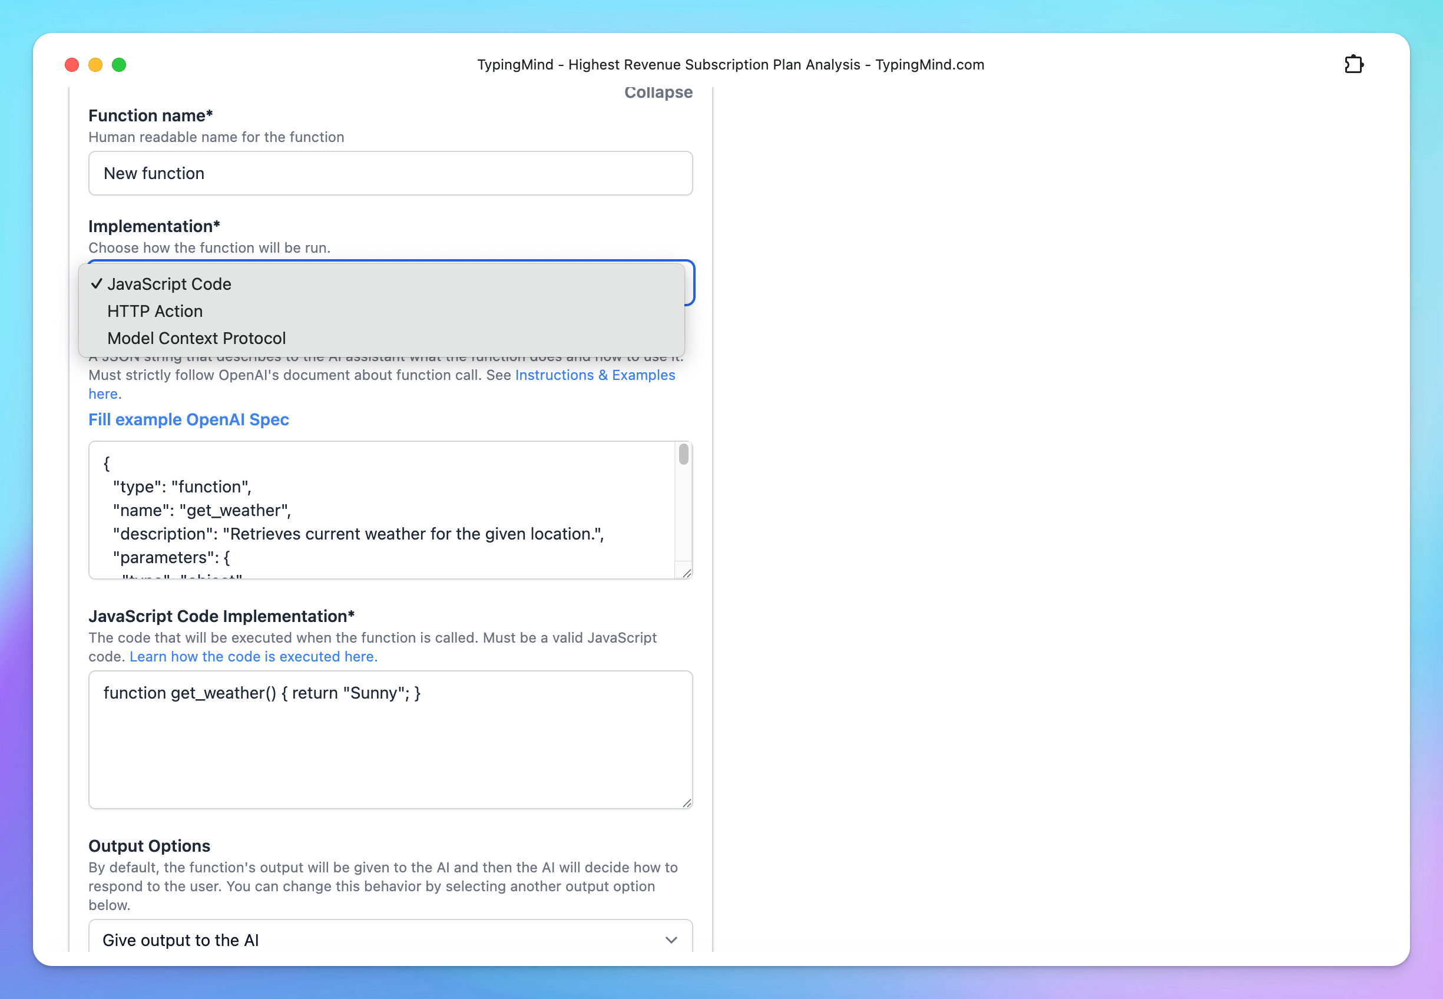Click the green fullscreen window button
This screenshot has height=999, width=1443.
tap(119, 65)
